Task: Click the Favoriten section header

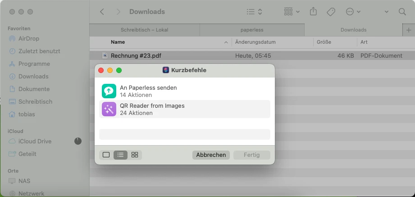Action: click(19, 28)
